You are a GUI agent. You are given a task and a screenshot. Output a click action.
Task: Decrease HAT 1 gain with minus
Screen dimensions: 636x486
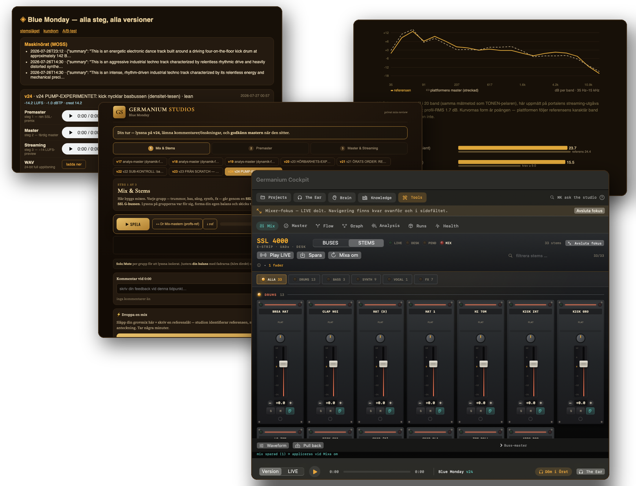pyautogui.click(x=420, y=403)
